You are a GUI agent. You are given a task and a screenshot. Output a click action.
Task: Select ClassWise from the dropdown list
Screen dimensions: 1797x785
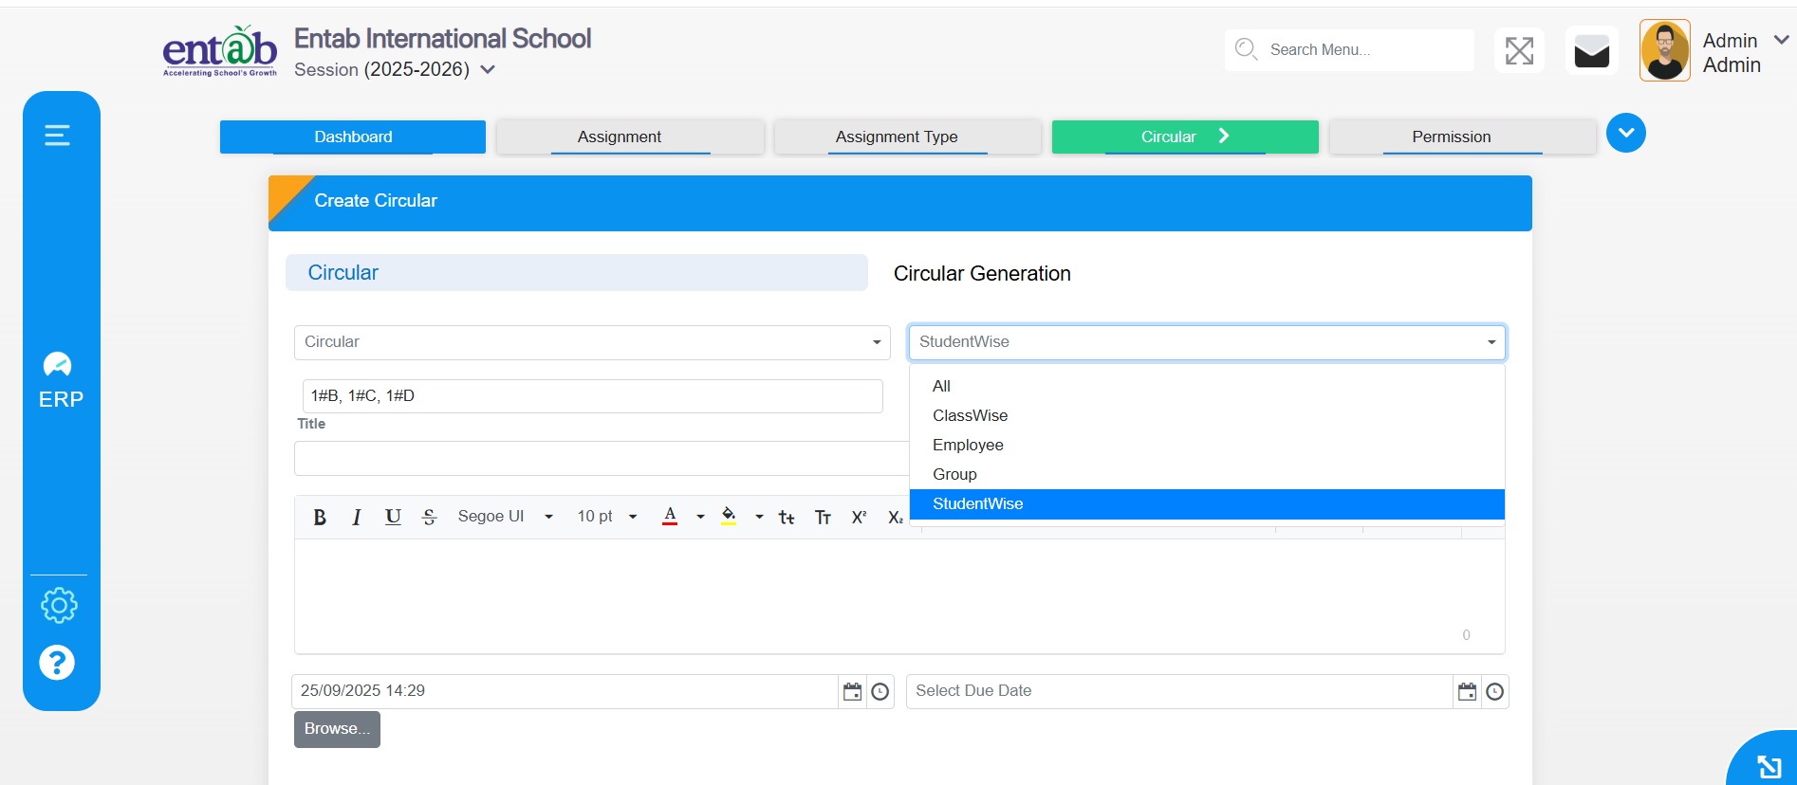[x=970, y=415]
